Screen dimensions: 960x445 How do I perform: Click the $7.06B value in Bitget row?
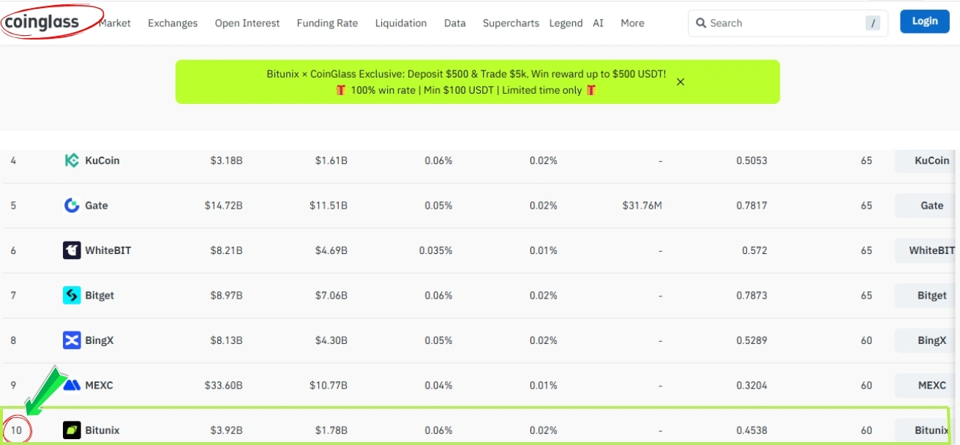point(331,296)
